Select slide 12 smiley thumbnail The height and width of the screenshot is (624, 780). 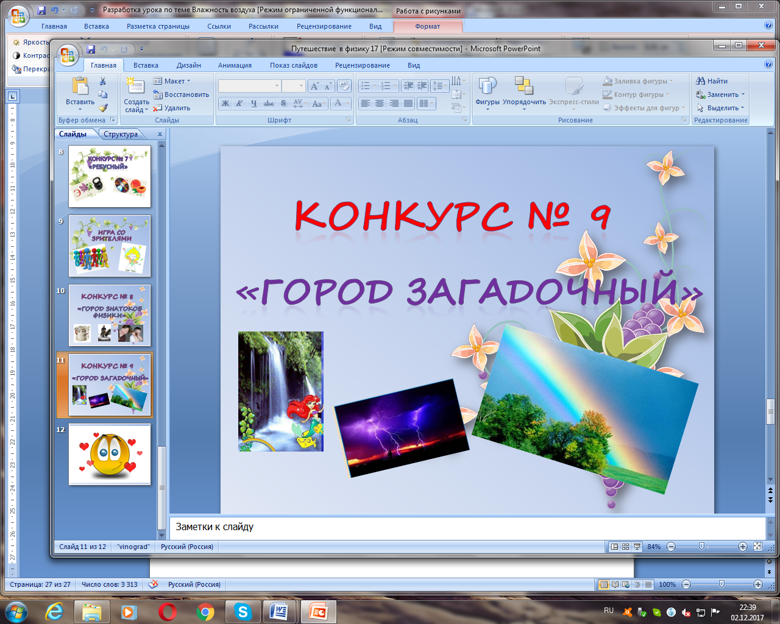click(x=110, y=455)
